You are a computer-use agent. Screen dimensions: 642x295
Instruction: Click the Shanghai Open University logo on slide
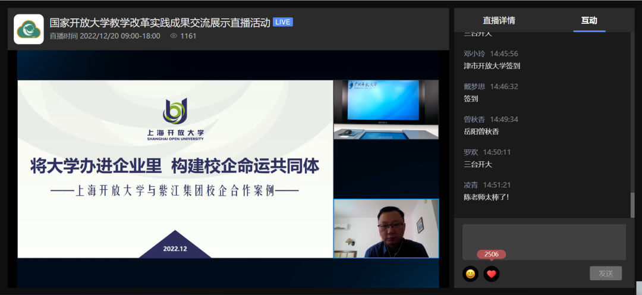(x=175, y=112)
